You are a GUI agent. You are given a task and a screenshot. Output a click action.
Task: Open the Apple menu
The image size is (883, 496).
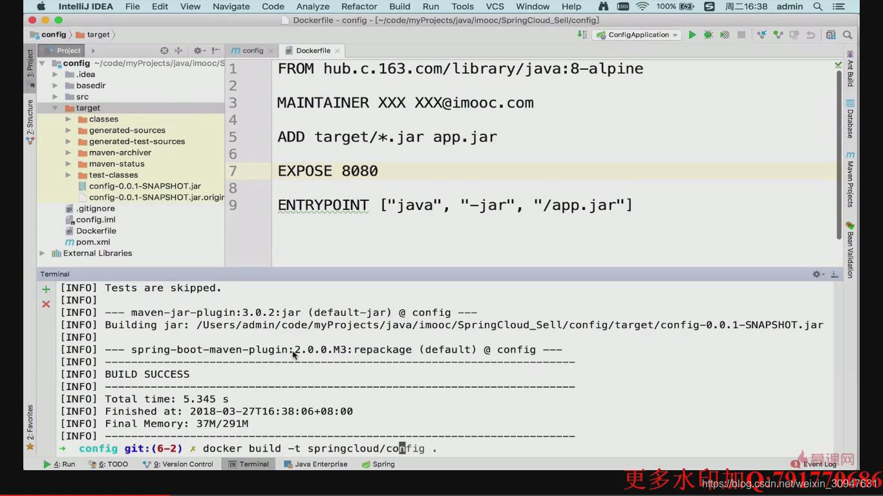point(41,6)
